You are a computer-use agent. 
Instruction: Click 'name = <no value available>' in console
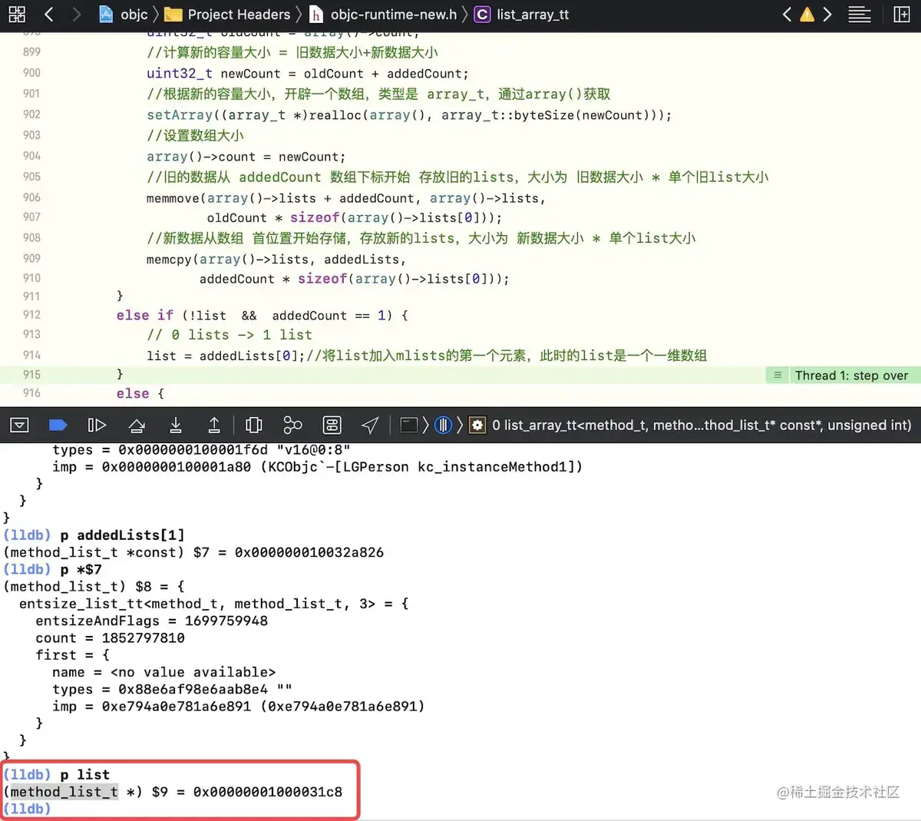coord(163,672)
